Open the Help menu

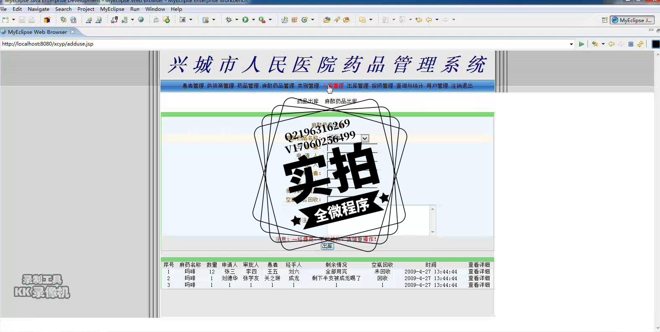pos(176,9)
